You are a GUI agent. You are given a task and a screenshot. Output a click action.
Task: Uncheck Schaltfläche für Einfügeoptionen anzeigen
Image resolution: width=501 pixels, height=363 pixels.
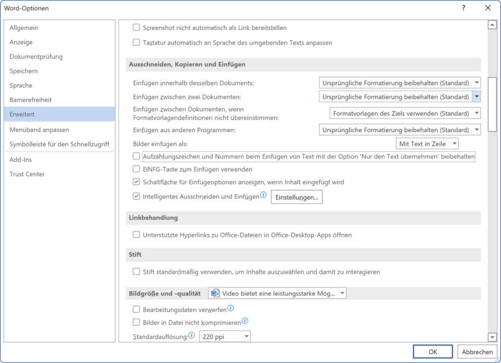coord(137,182)
